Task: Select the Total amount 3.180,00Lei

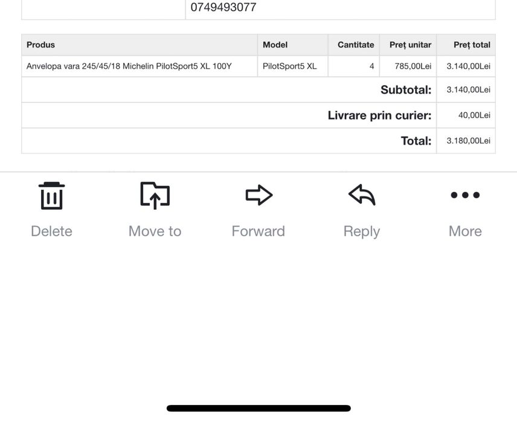Action: coord(469,141)
